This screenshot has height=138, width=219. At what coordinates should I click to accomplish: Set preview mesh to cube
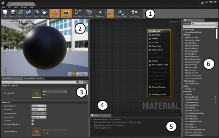coord(82,74)
